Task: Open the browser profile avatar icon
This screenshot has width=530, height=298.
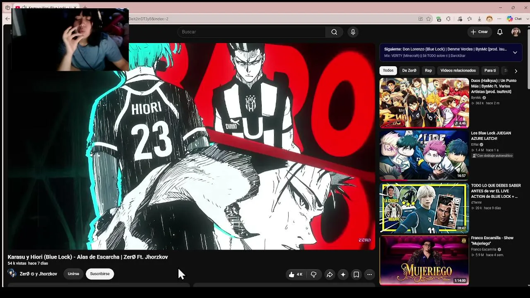Action: point(489,19)
